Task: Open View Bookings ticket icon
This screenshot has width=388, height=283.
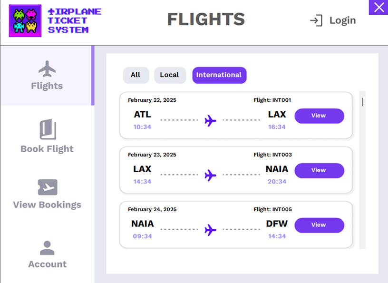Action: coord(48,187)
